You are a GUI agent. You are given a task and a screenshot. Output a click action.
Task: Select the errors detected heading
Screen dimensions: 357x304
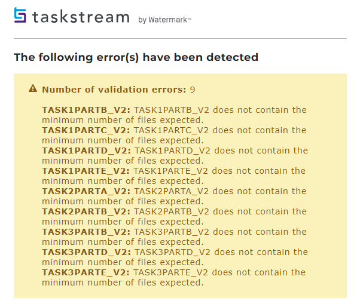[136, 57]
